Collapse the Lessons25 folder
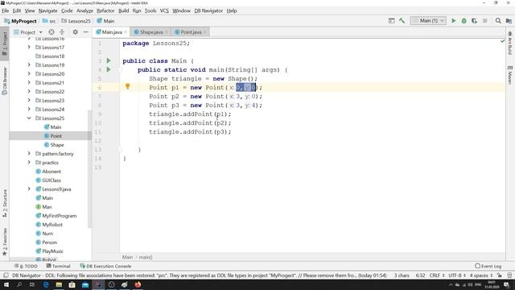 29,118
